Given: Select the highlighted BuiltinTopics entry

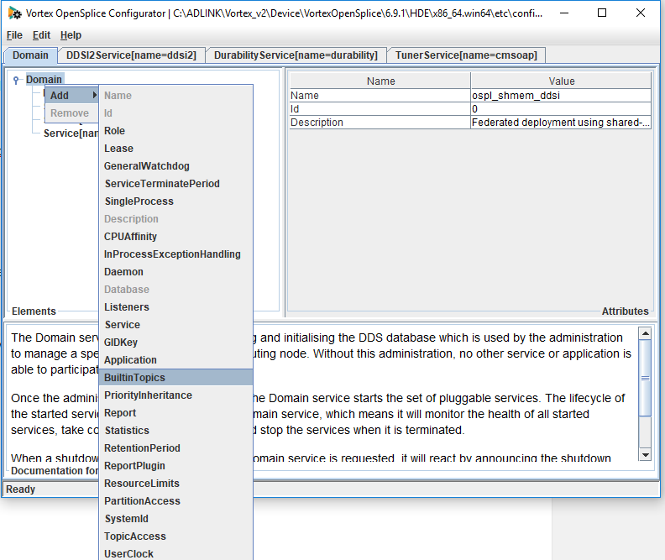Looking at the screenshot, I should point(176,377).
